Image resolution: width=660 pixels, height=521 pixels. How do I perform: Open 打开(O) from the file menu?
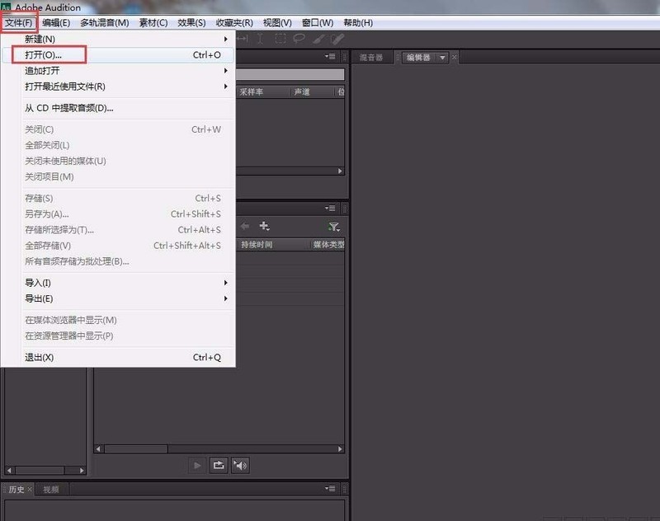click(40, 54)
